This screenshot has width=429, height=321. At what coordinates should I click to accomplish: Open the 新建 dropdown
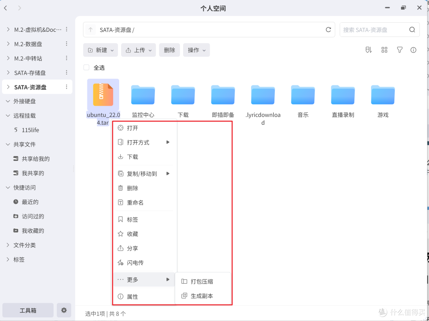coord(100,50)
